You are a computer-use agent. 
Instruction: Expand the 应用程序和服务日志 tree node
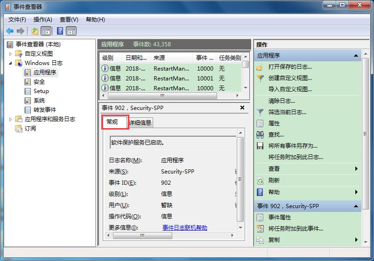click(x=11, y=119)
